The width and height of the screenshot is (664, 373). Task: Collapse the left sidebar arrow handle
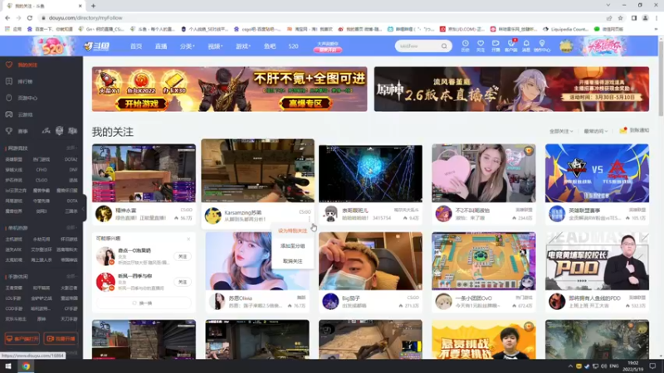pyautogui.click(x=84, y=209)
